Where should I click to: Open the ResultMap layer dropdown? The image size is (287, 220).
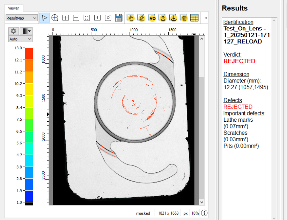(x=21, y=18)
